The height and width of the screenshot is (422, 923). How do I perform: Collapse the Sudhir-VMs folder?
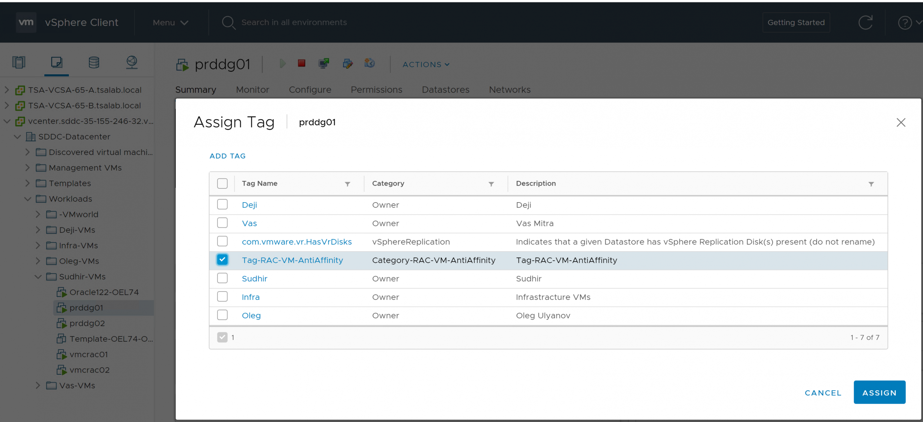click(38, 277)
